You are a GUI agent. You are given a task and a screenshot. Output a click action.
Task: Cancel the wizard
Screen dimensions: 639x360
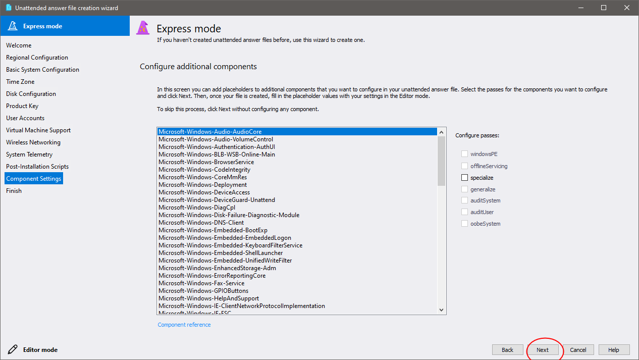pos(578,350)
